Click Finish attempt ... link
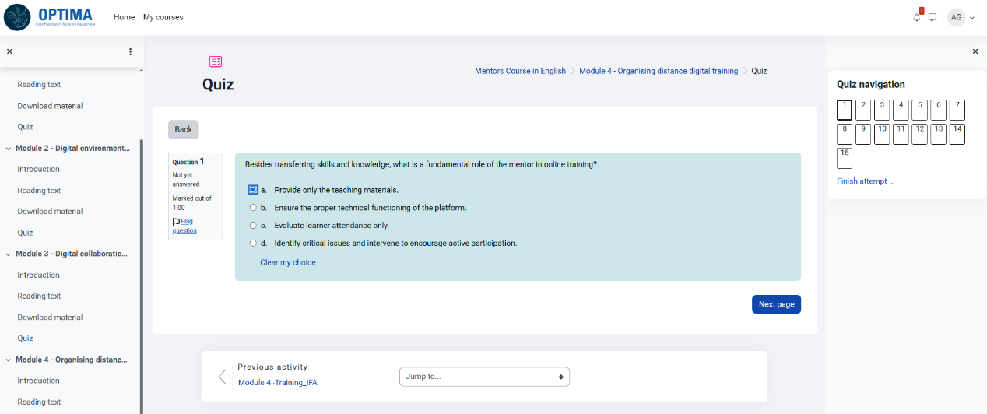Screen dimensions: 987x414 866,181
